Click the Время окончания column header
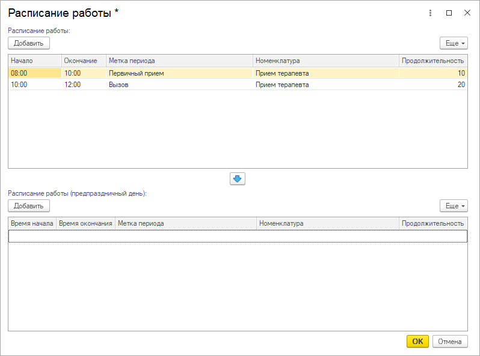Viewport: 480px width, 356px height. pyautogui.click(x=85, y=223)
